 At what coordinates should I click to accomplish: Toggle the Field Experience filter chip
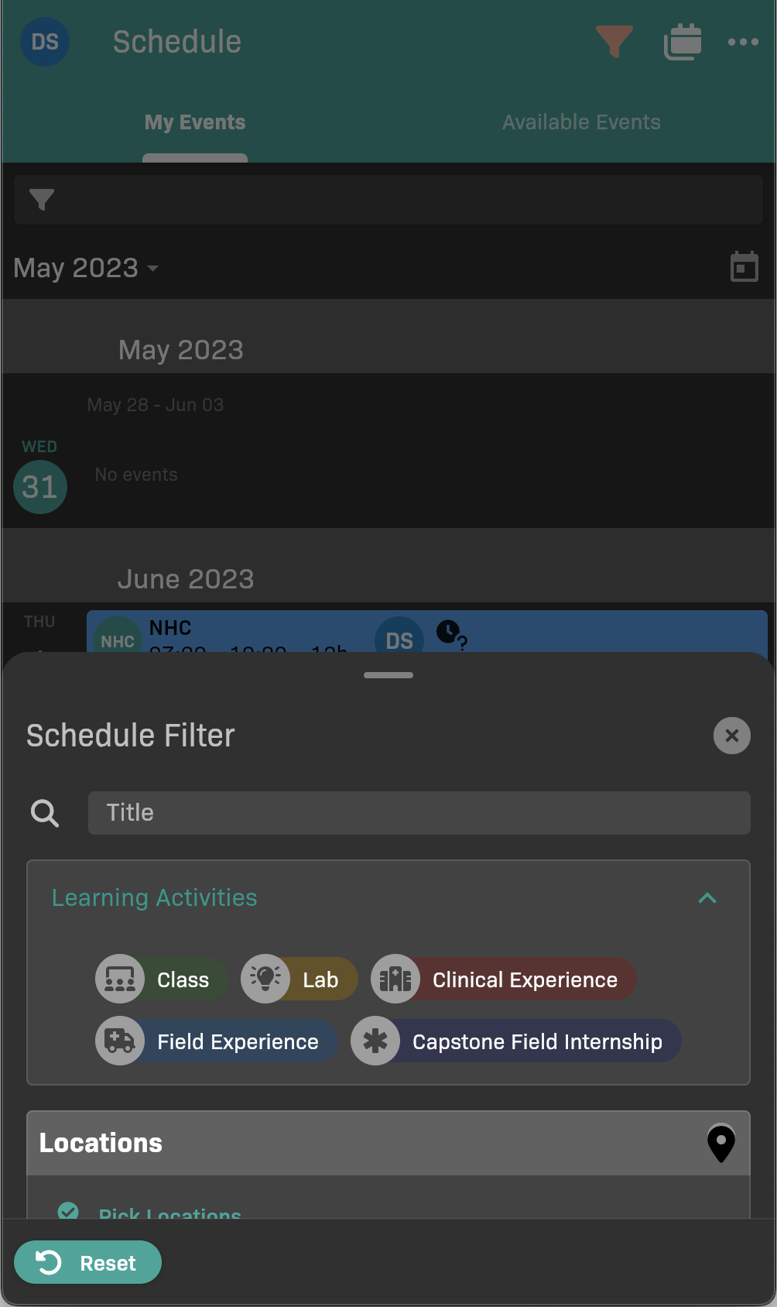point(217,1041)
